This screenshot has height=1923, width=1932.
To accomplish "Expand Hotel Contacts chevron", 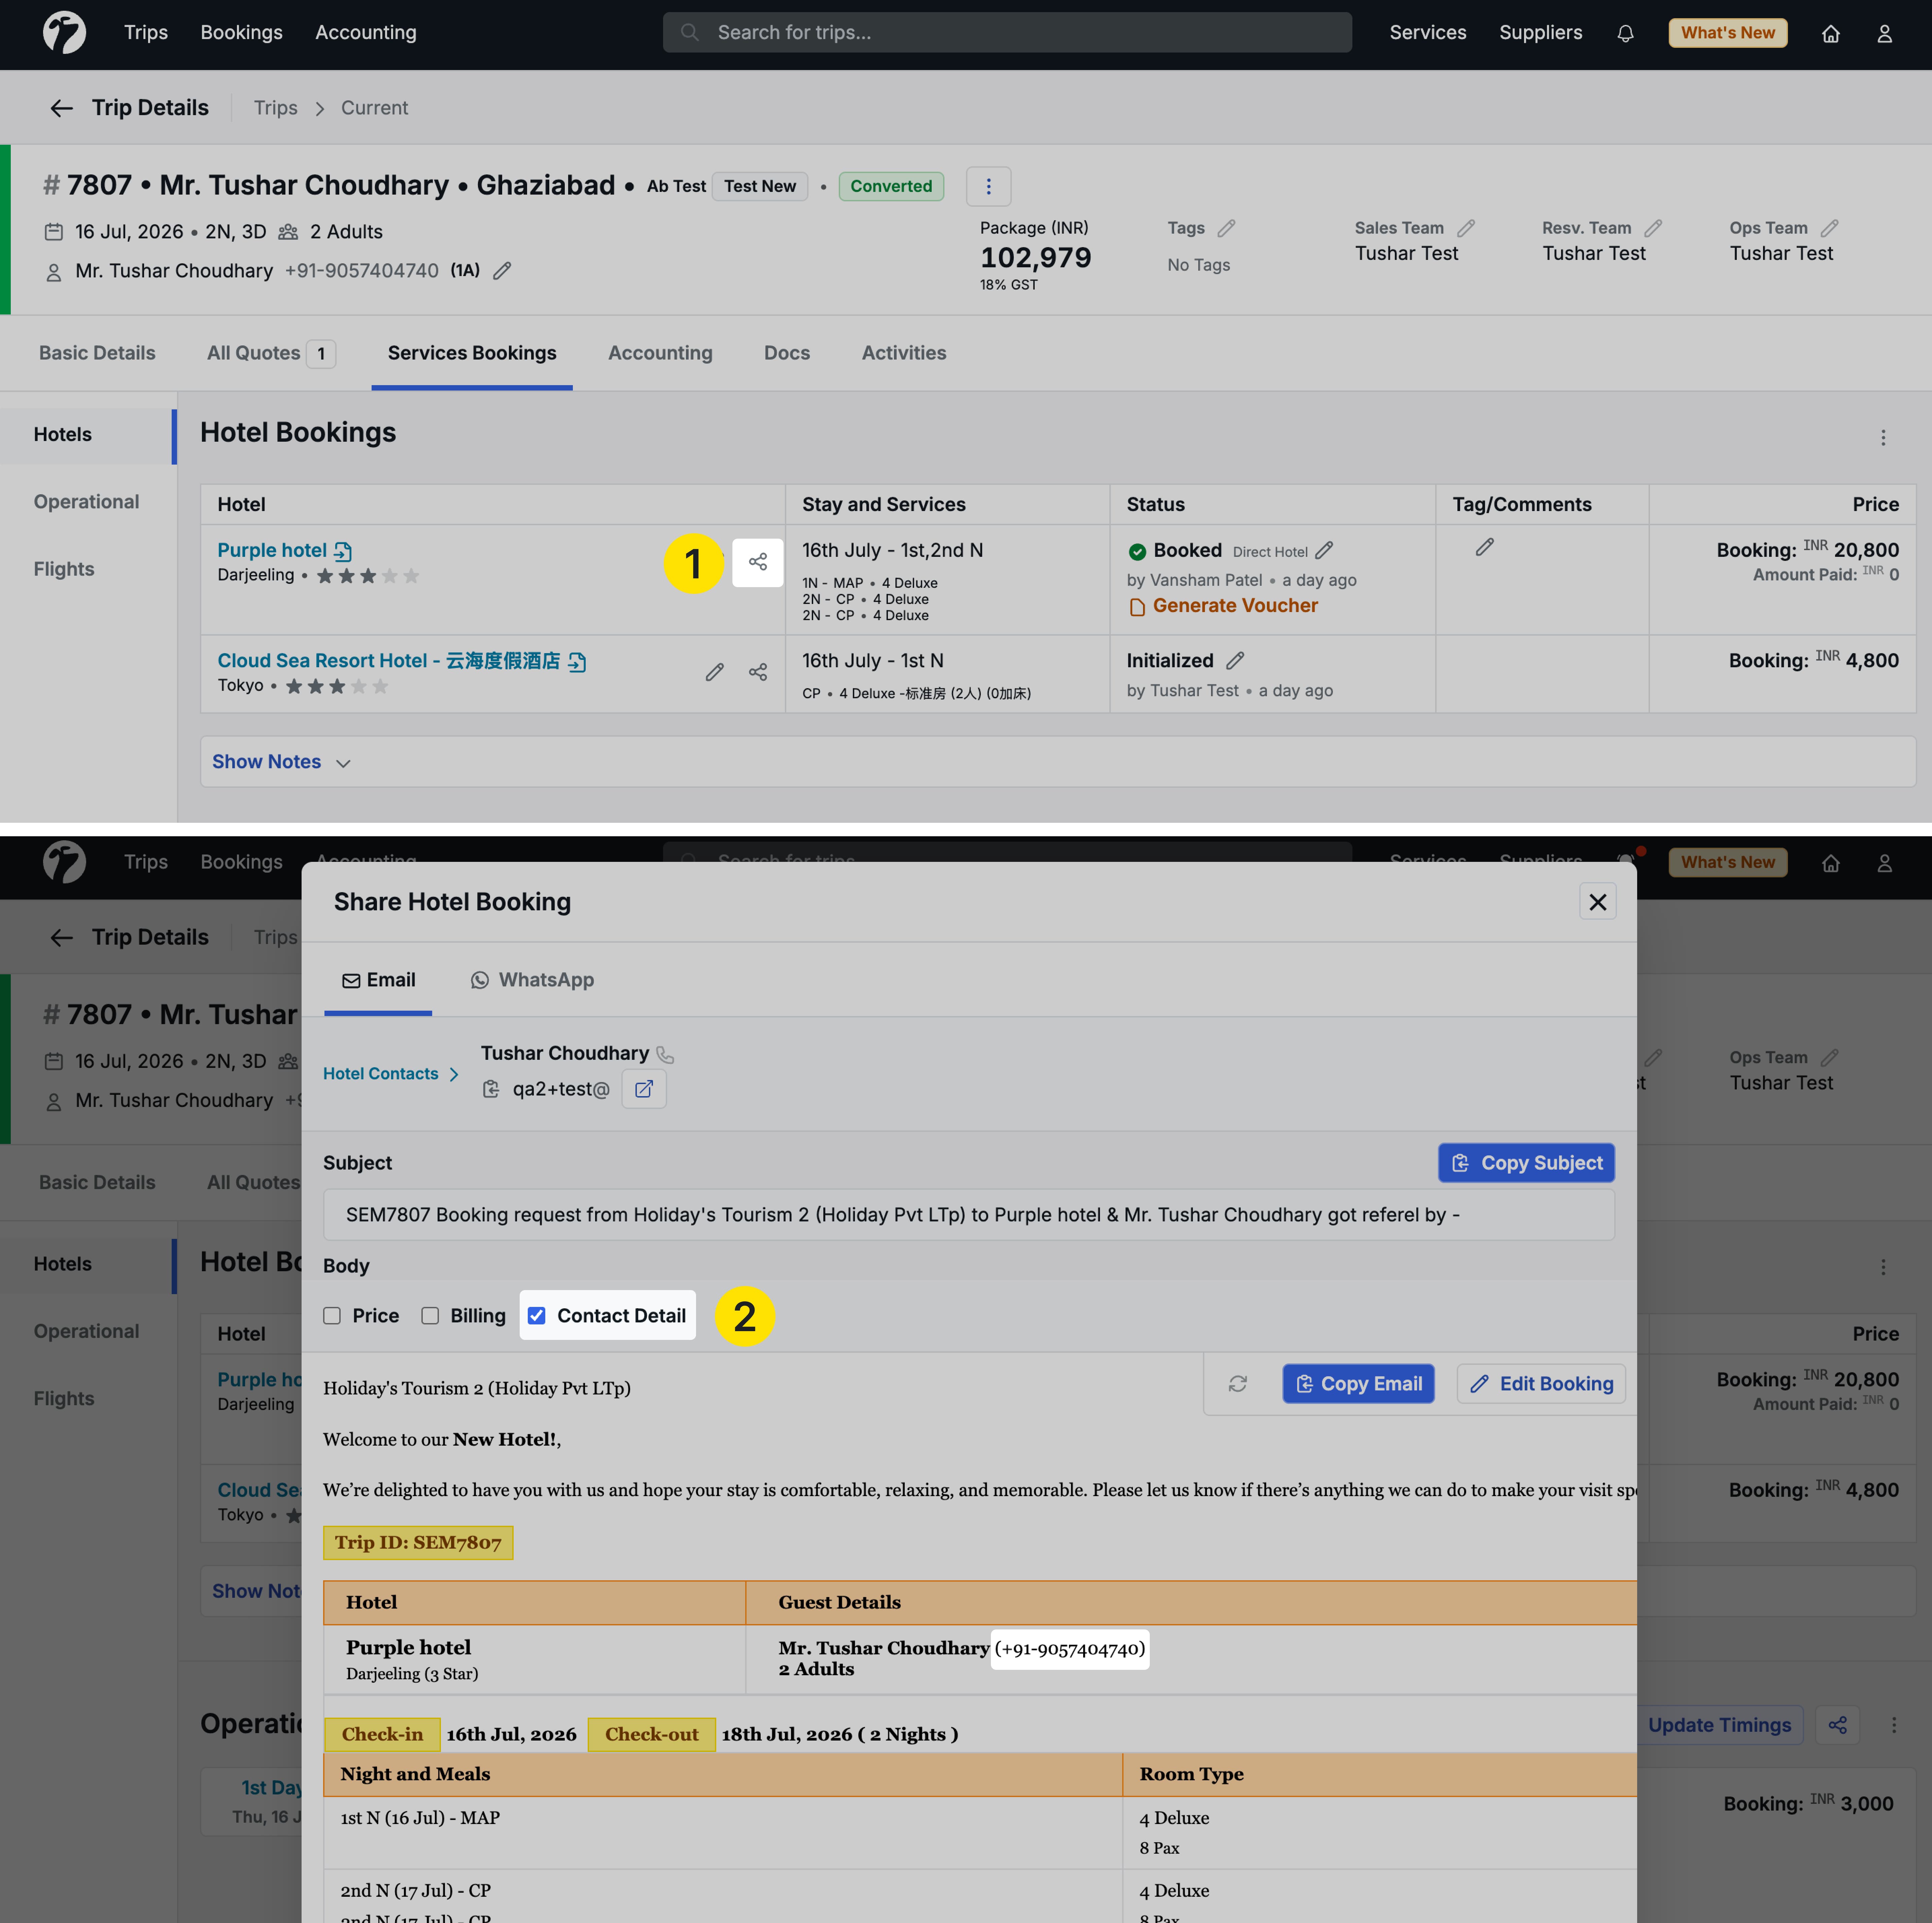I will [x=454, y=1074].
